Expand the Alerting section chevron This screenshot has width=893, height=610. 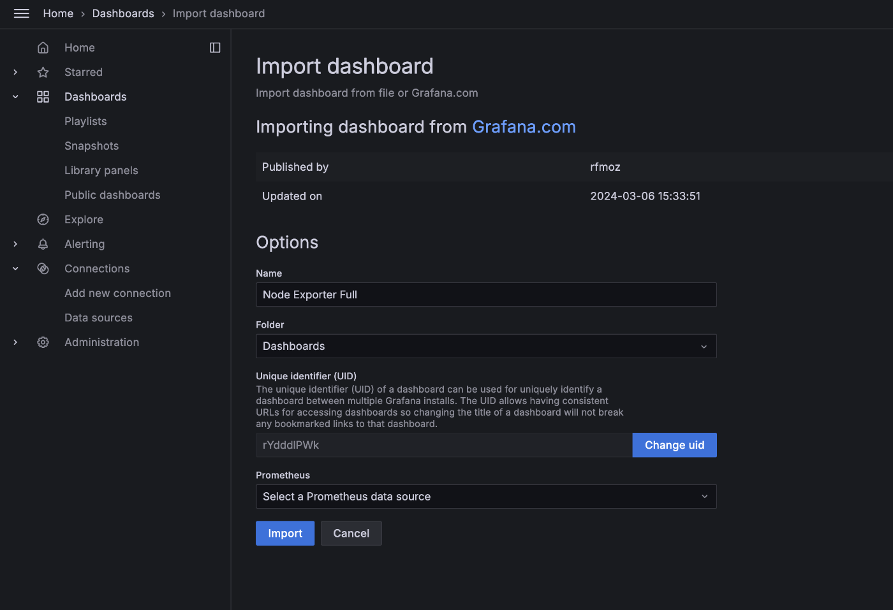(x=15, y=244)
